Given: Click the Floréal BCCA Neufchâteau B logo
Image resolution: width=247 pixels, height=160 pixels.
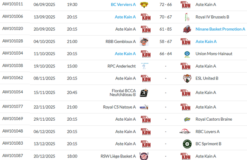Looking at the screenshot, I should click(x=144, y=93).
